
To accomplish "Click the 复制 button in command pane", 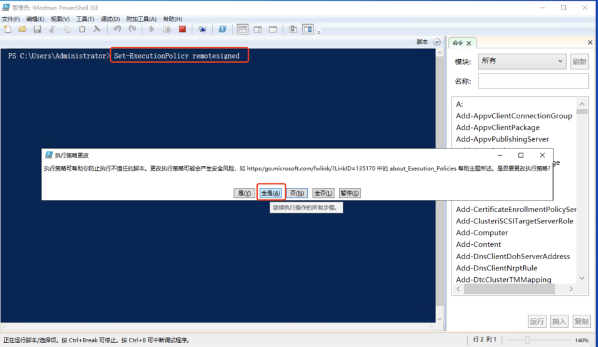I will click(x=581, y=321).
